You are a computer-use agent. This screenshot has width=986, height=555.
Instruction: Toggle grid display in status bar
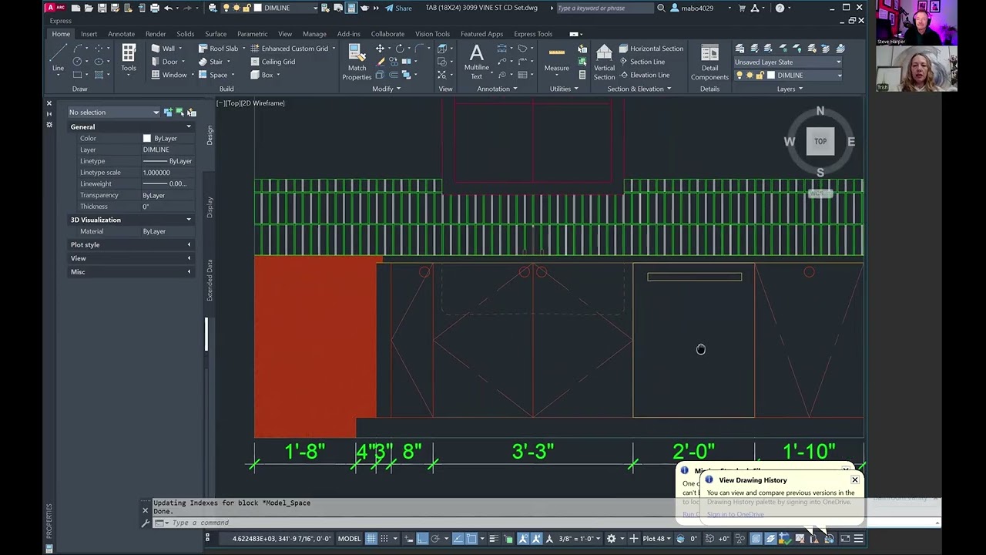pyautogui.click(x=371, y=539)
